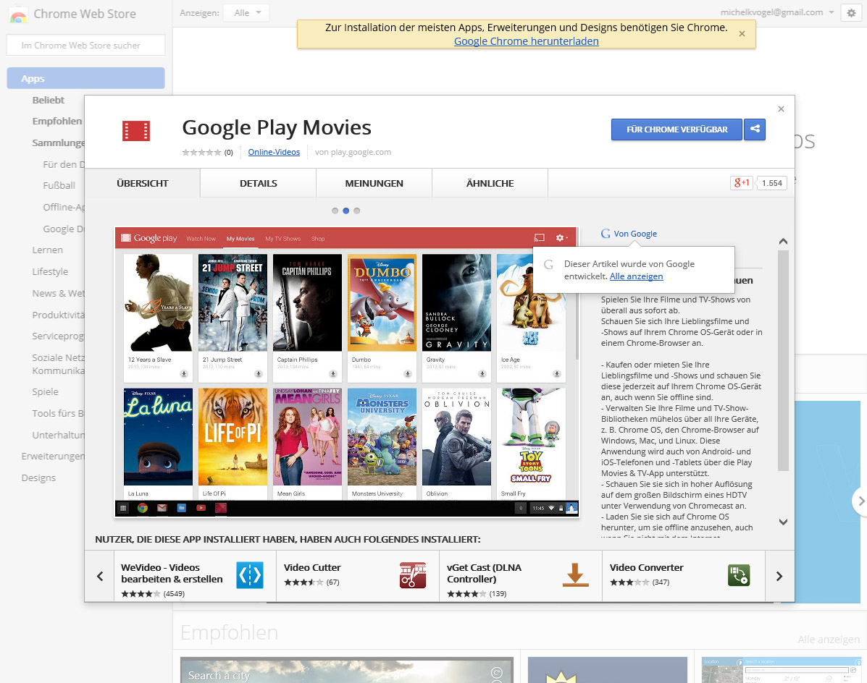This screenshot has height=683, width=867.
Task: Click the app star rating
Action: pos(202,153)
